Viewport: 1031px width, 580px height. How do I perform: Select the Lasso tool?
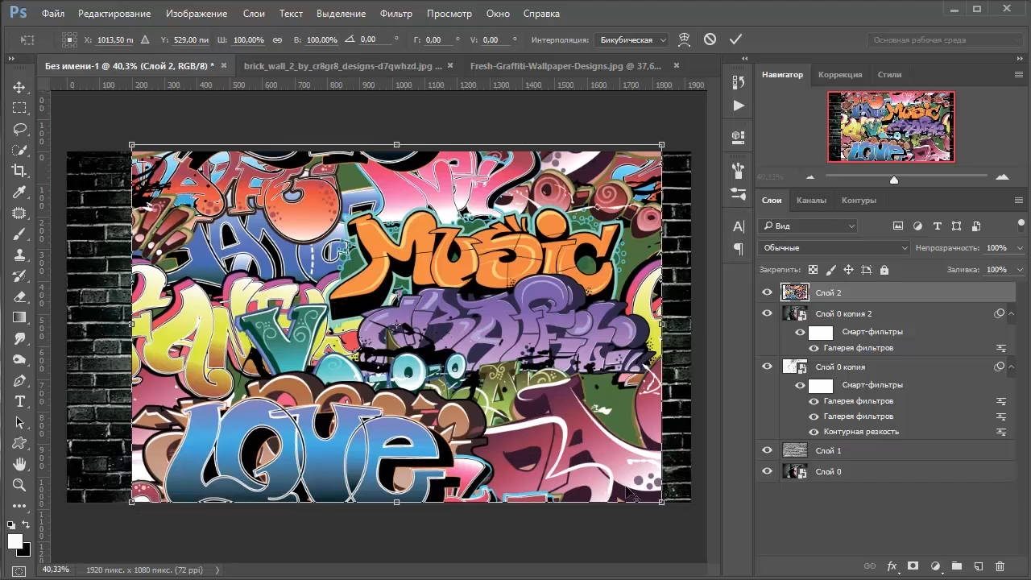[19, 129]
